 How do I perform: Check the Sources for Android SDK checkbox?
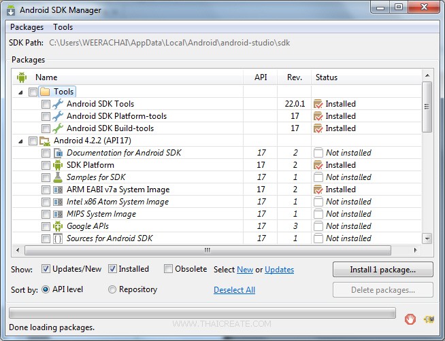coord(46,238)
